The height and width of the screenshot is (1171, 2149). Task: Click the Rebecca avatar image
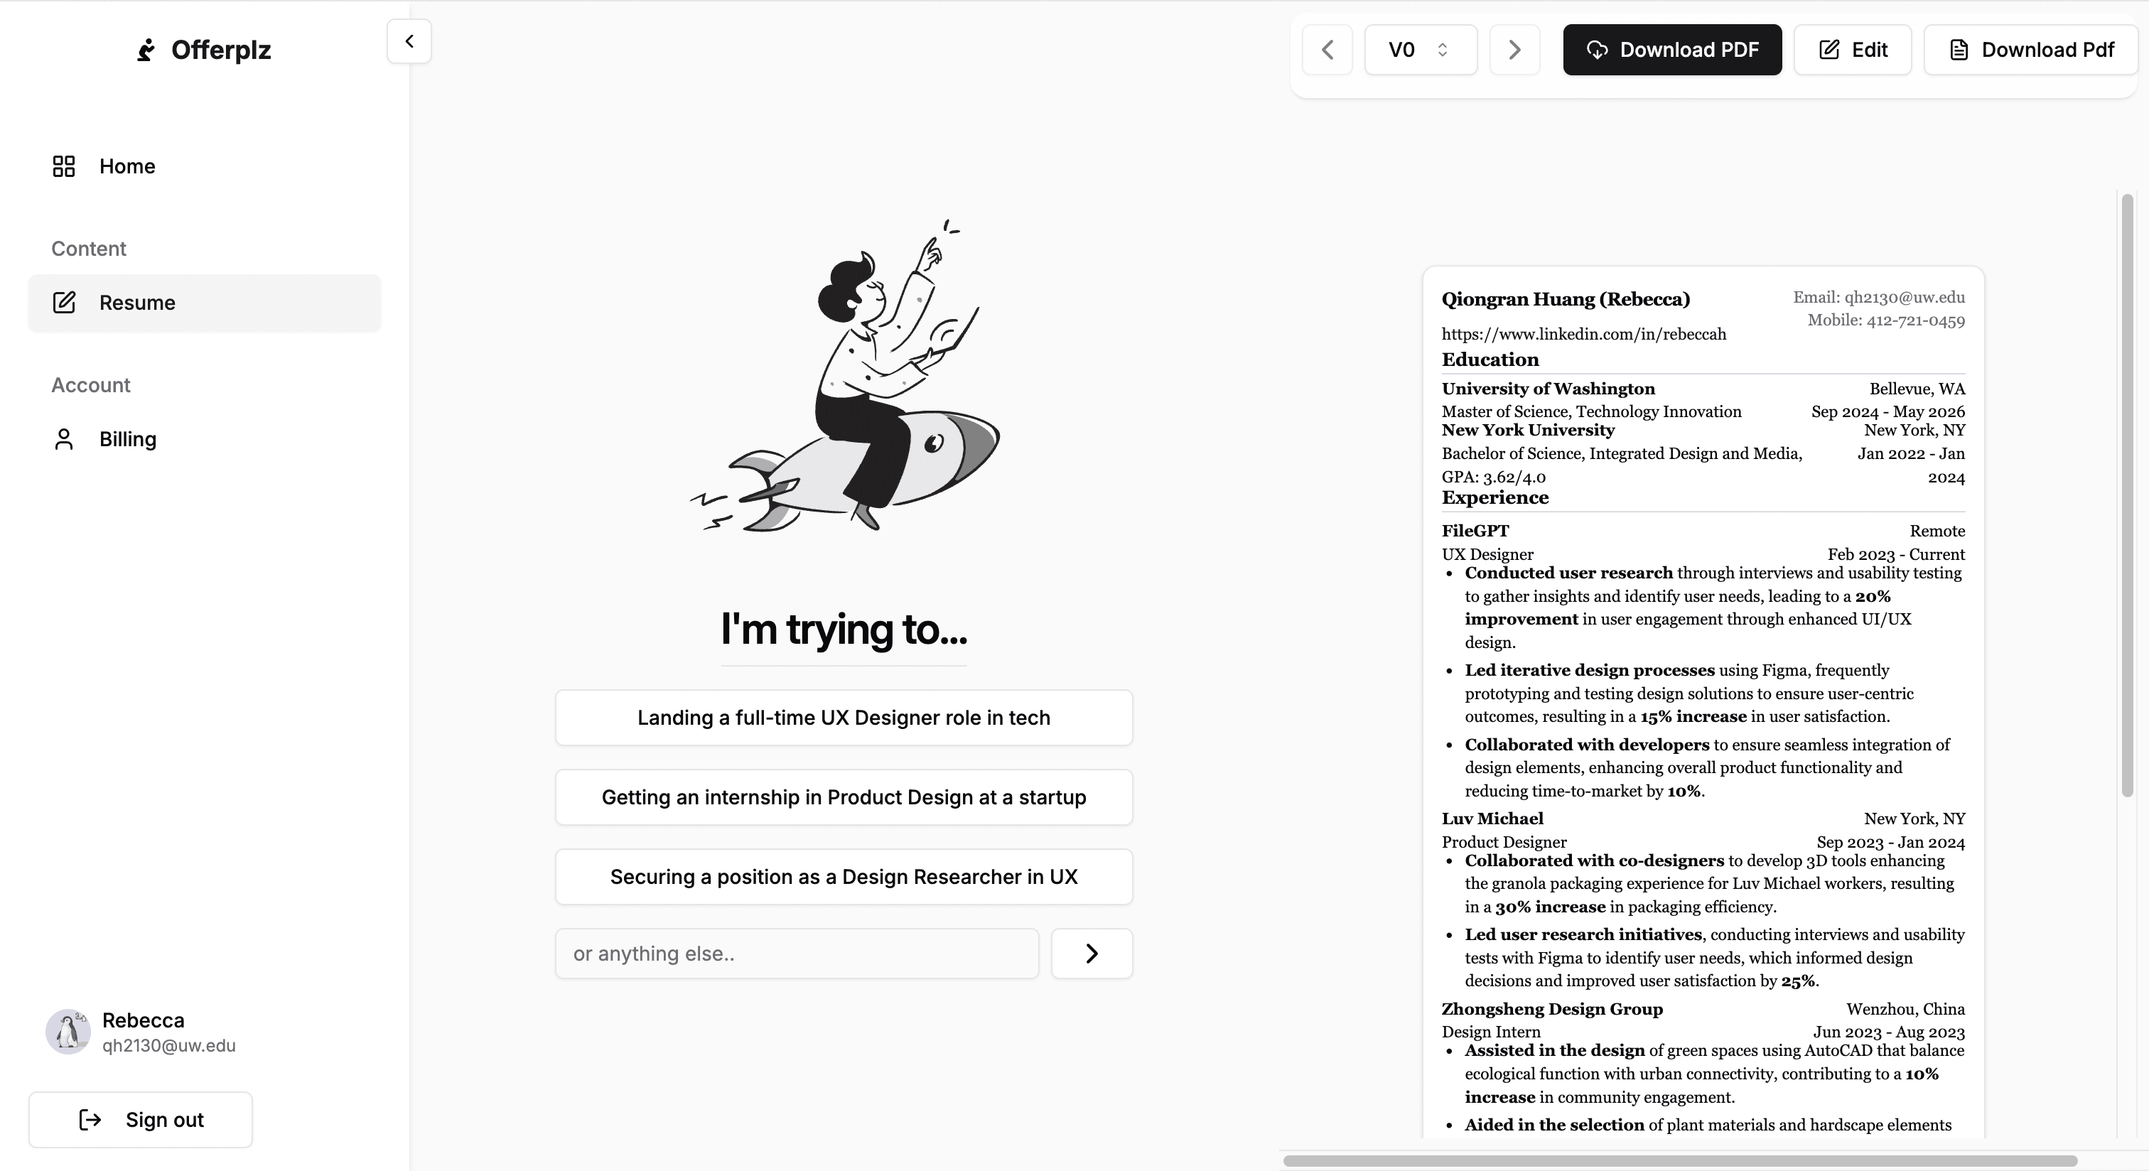tap(68, 1032)
